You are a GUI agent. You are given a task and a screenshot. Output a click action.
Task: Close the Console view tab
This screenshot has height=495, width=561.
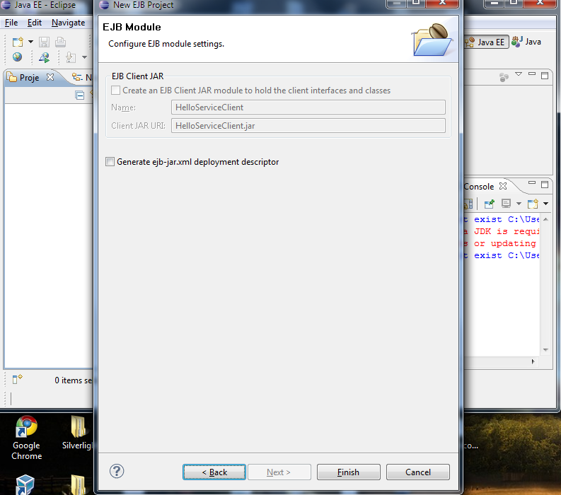pos(503,186)
